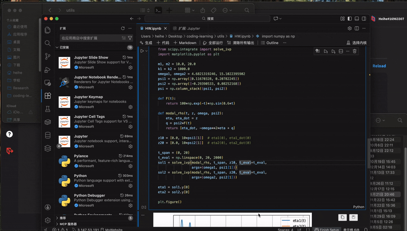Select the HW.ipynb editor tab
Image resolution: width=407 pixels, height=231 pixels.
(153, 28)
